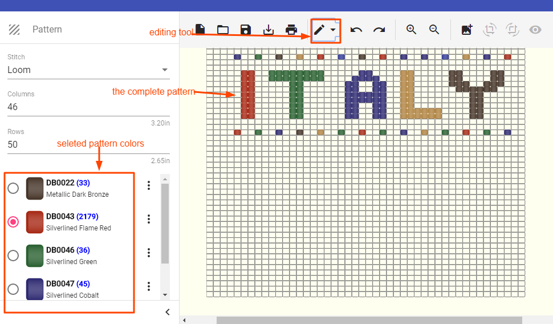Viewport: 553px width, 324px height.
Task: Click the crop rotate icon
Action: pos(490,30)
